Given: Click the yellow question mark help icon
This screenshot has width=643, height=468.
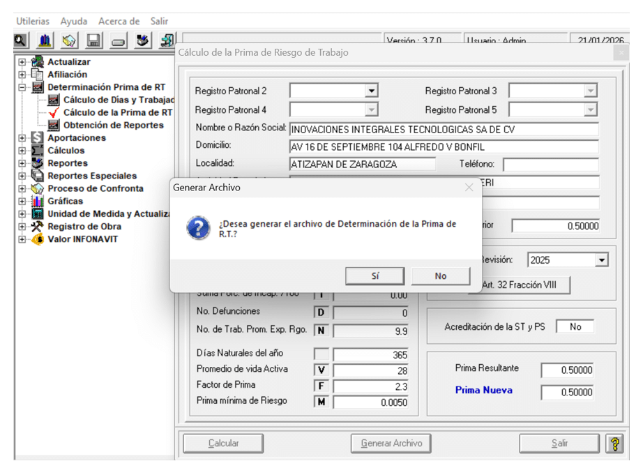Looking at the screenshot, I should 614,444.
